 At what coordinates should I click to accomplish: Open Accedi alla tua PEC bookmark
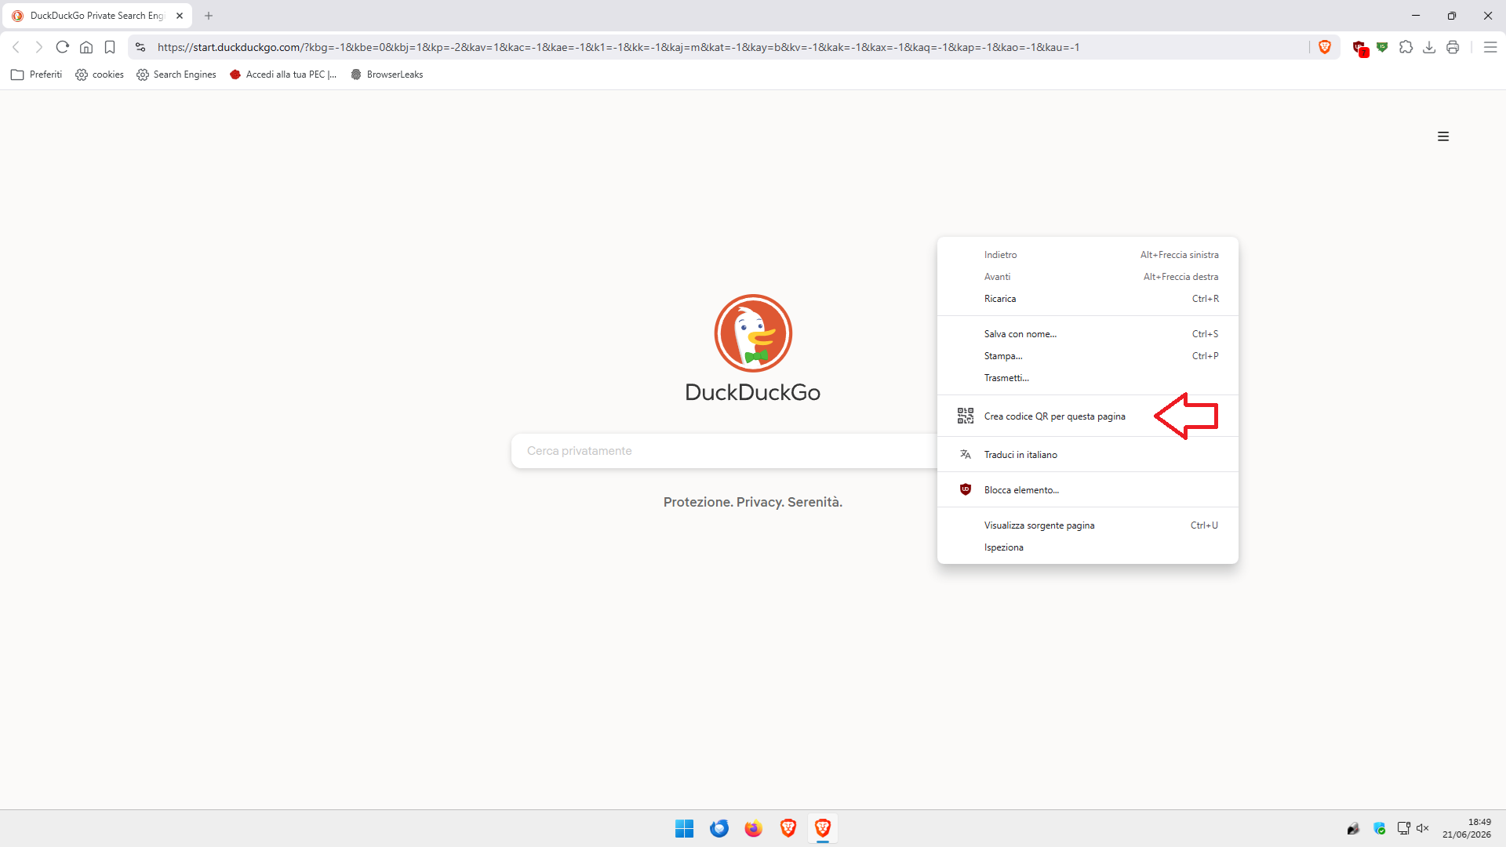click(283, 75)
